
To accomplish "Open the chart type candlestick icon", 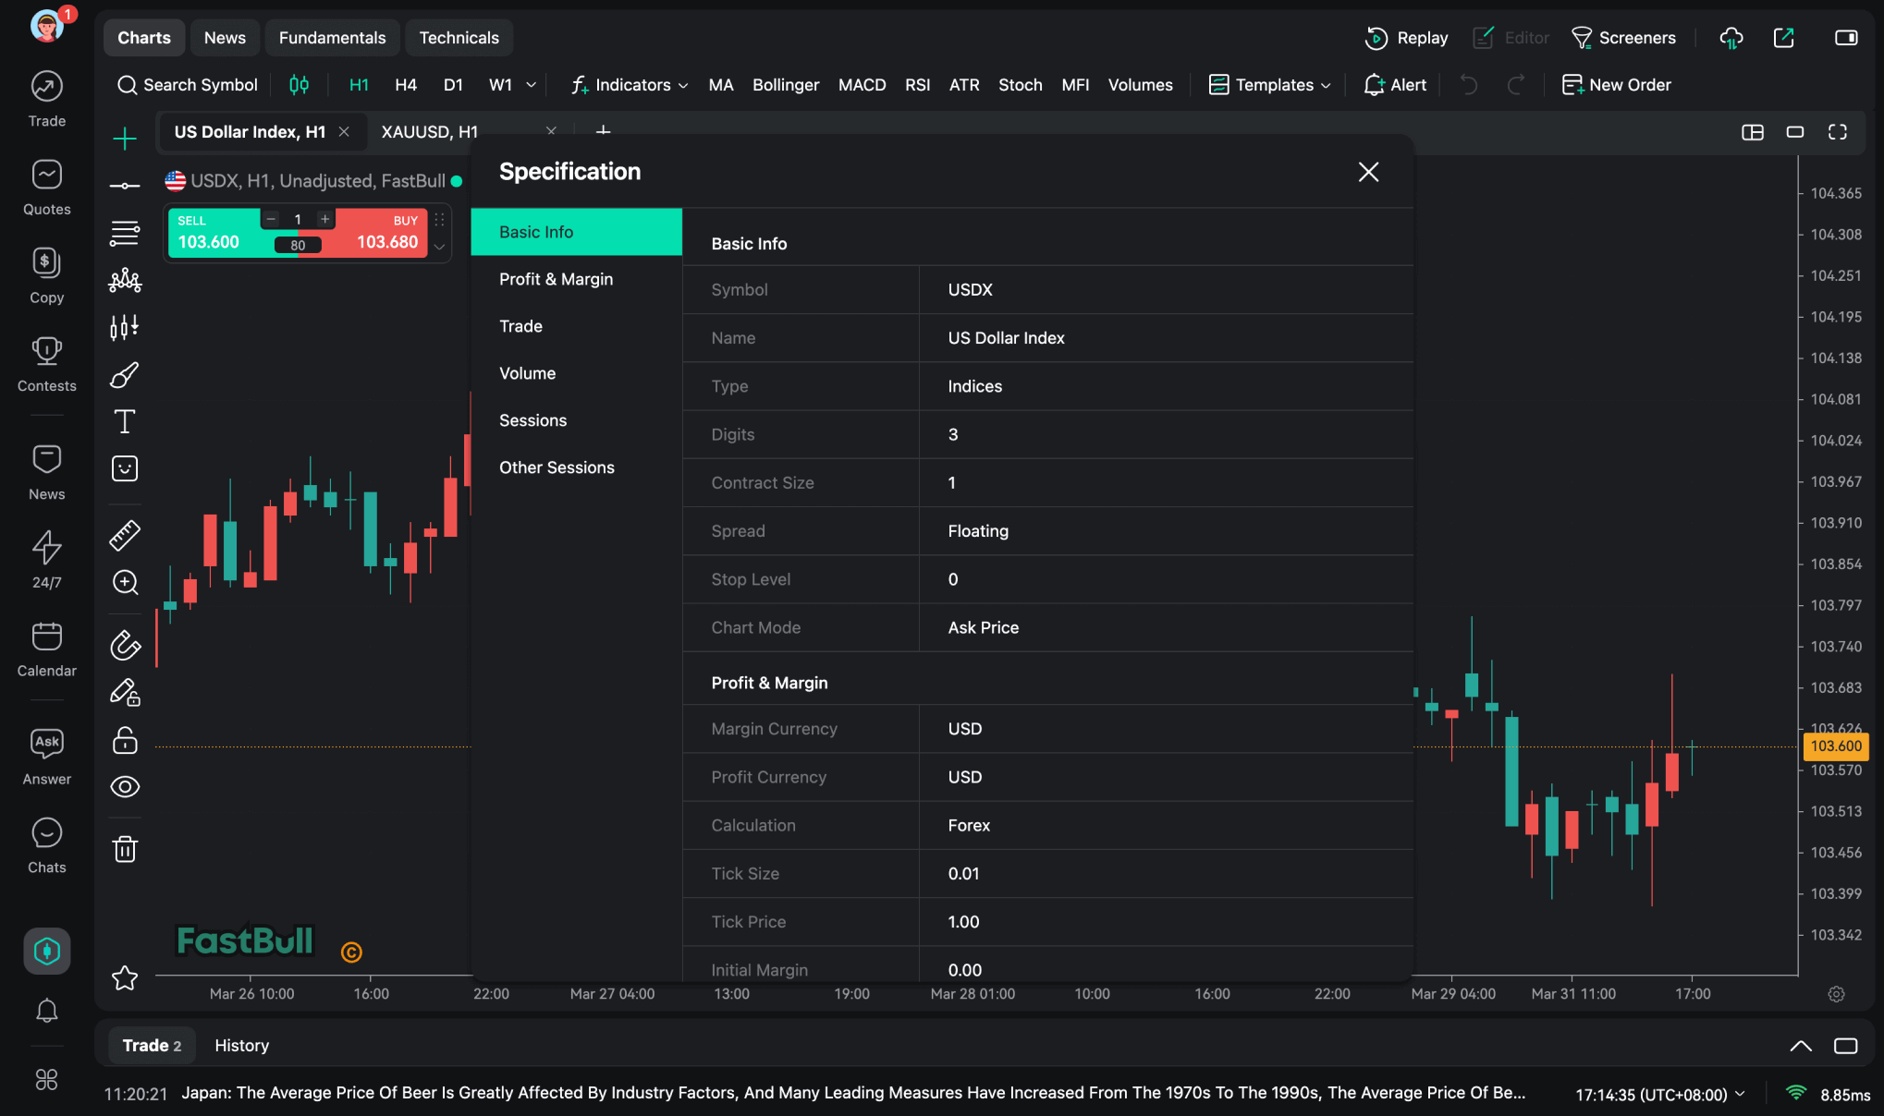I will [x=299, y=85].
